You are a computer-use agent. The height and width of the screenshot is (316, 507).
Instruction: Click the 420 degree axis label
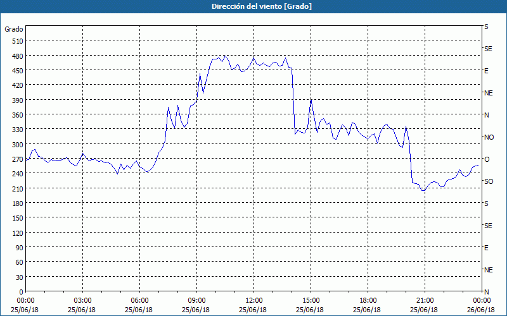[18, 85]
